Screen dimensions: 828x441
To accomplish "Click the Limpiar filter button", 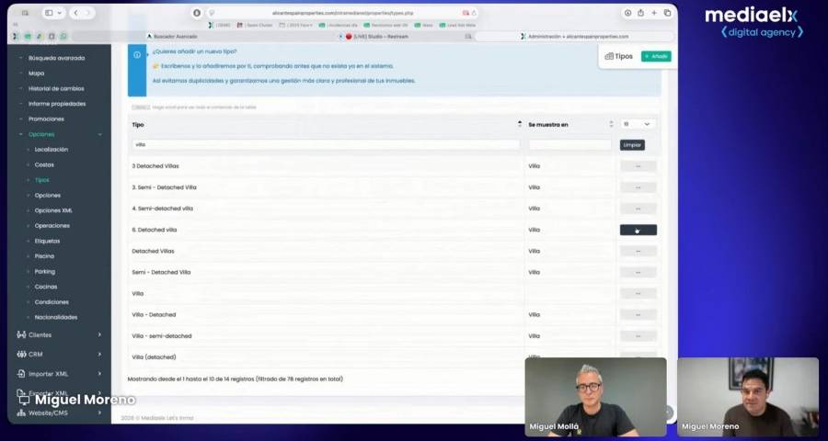I will coord(632,145).
